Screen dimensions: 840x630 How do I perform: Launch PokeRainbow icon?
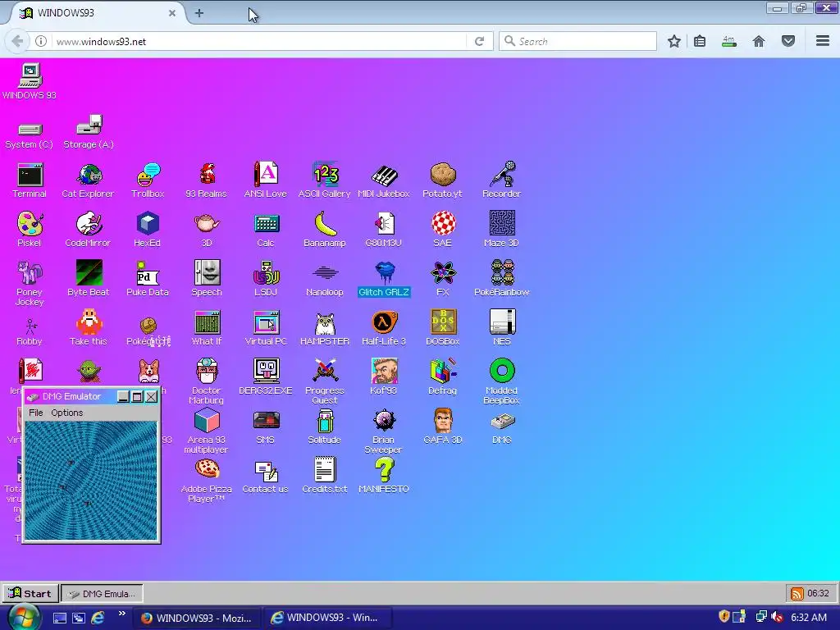pos(501,279)
